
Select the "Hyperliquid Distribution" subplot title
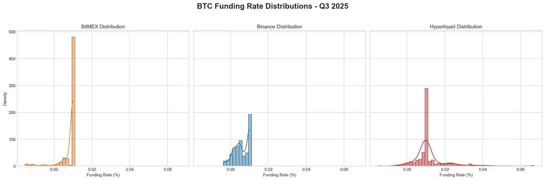pyautogui.click(x=456, y=27)
